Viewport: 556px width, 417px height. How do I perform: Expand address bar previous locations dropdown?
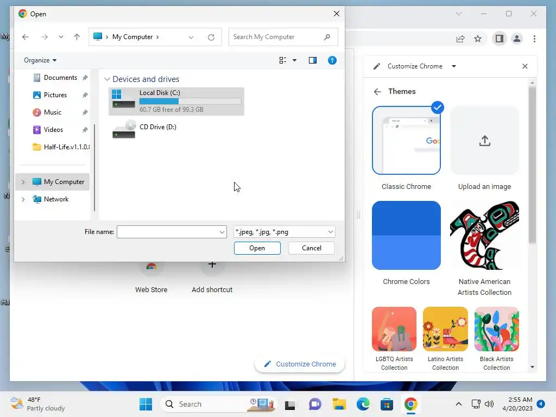coord(191,37)
